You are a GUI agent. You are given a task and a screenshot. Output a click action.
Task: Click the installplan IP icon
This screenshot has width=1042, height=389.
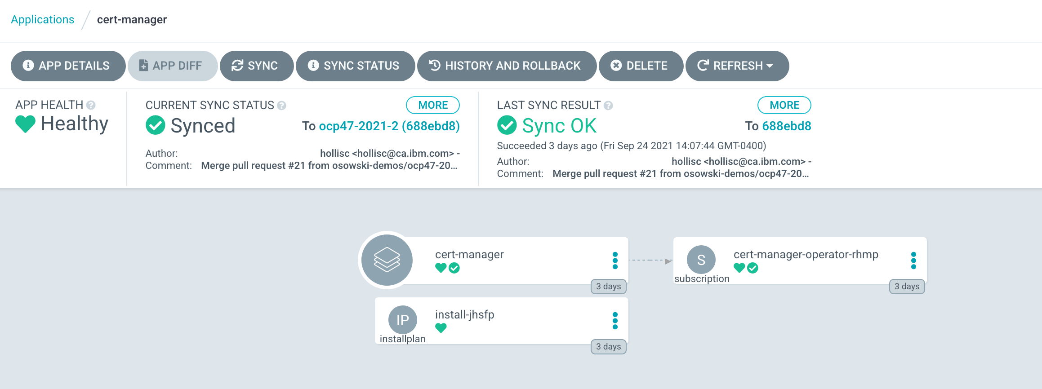click(x=403, y=320)
